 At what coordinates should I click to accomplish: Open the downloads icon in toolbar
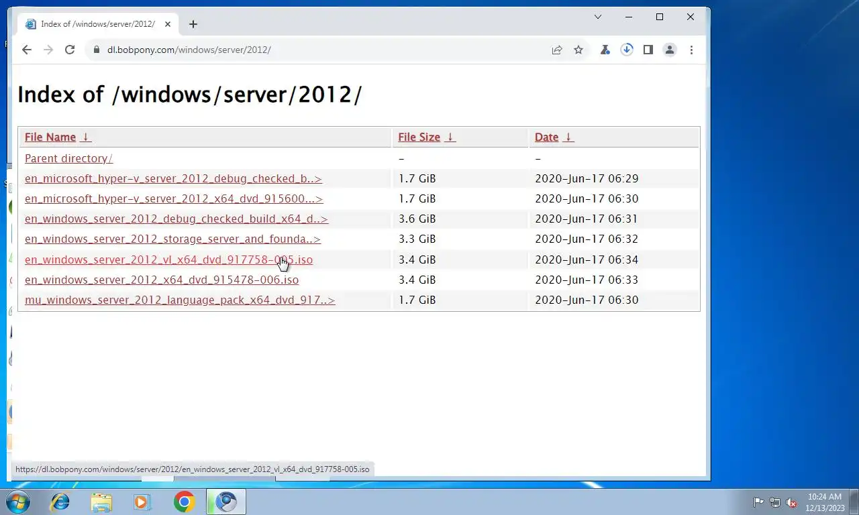coord(627,50)
